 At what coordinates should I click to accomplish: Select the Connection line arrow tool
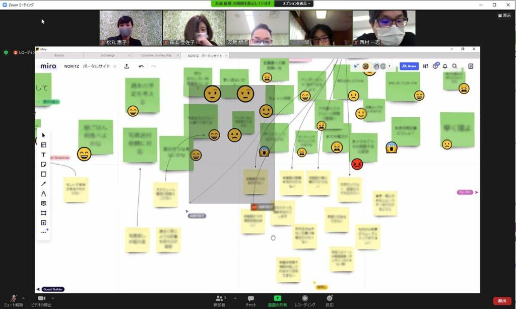[x=43, y=184]
